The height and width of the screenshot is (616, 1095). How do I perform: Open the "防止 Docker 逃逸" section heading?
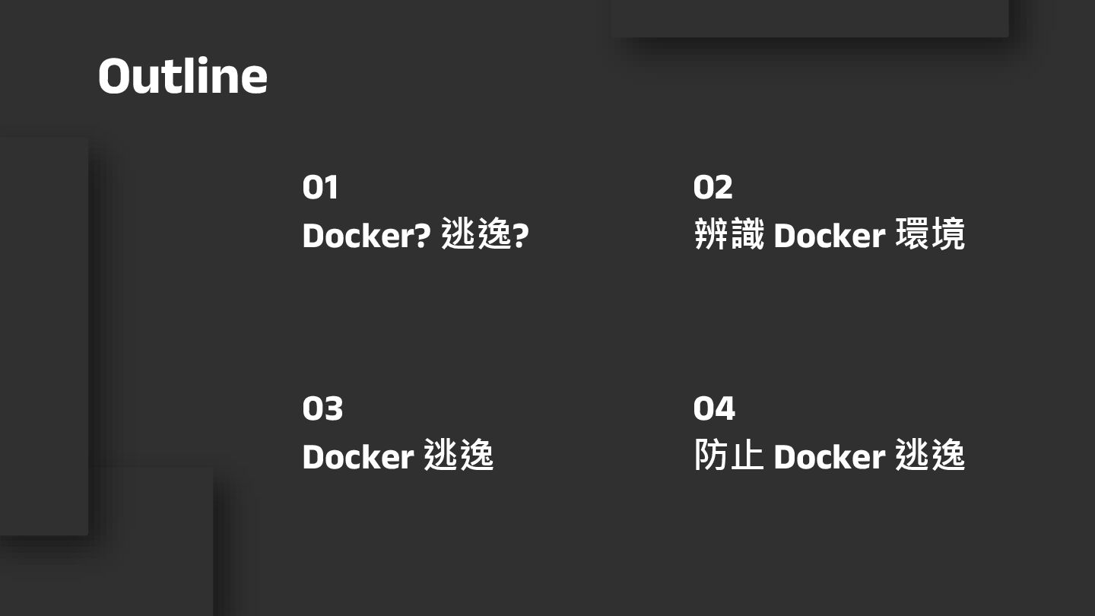(829, 456)
